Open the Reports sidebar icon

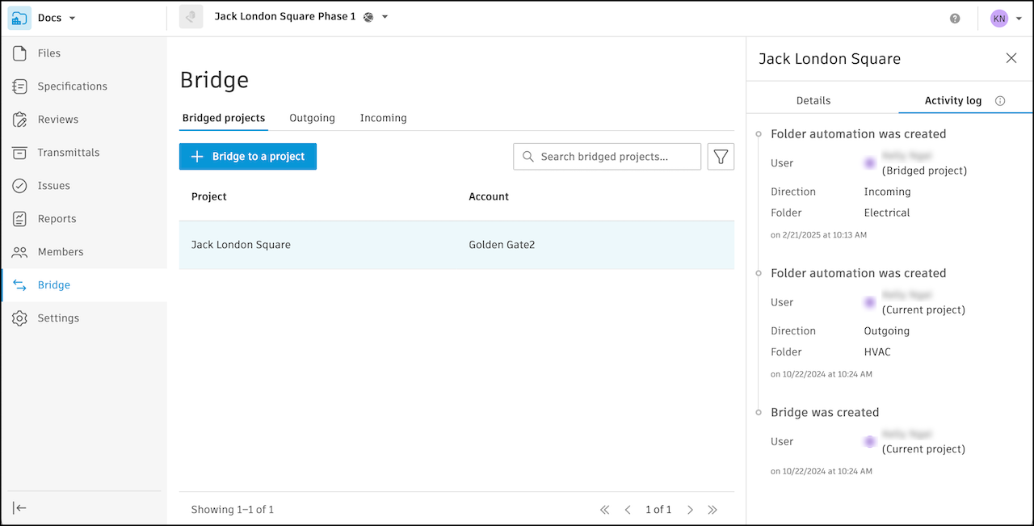pos(20,219)
